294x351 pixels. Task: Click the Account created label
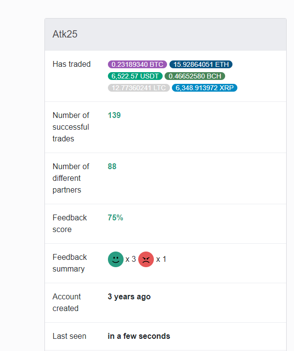pos(66,302)
